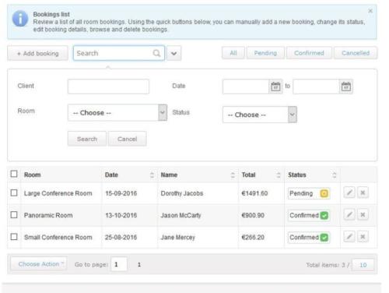Image resolution: width=389 pixels, height=293 pixels.
Task: Open the end date calendar picker
Action: pyautogui.click(x=346, y=86)
